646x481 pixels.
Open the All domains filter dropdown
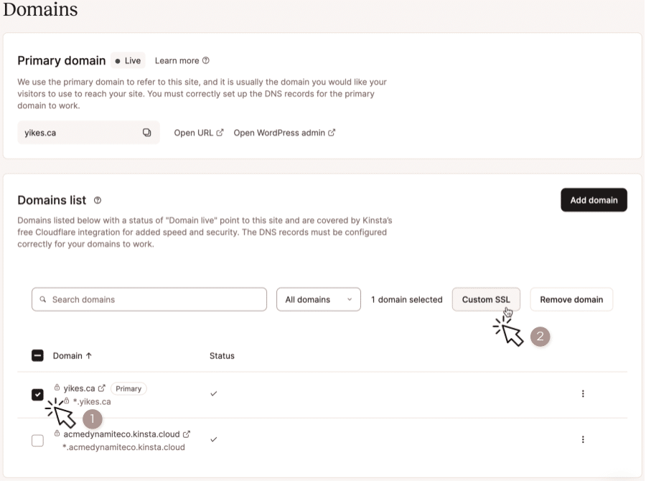318,299
